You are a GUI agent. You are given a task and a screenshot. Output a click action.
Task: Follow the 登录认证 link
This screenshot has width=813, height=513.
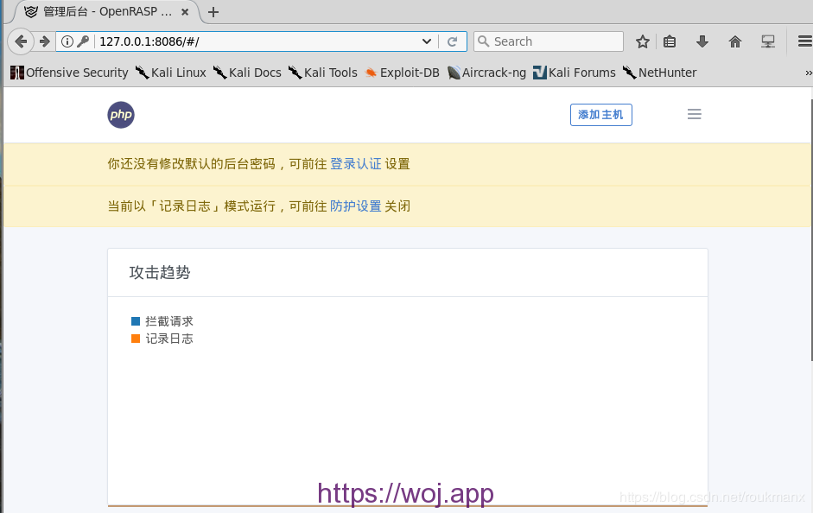coord(356,164)
